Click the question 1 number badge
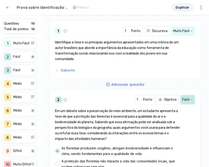The height and width of the screenshot is (167, 209). pyautogui.click(x=58, y=31)
